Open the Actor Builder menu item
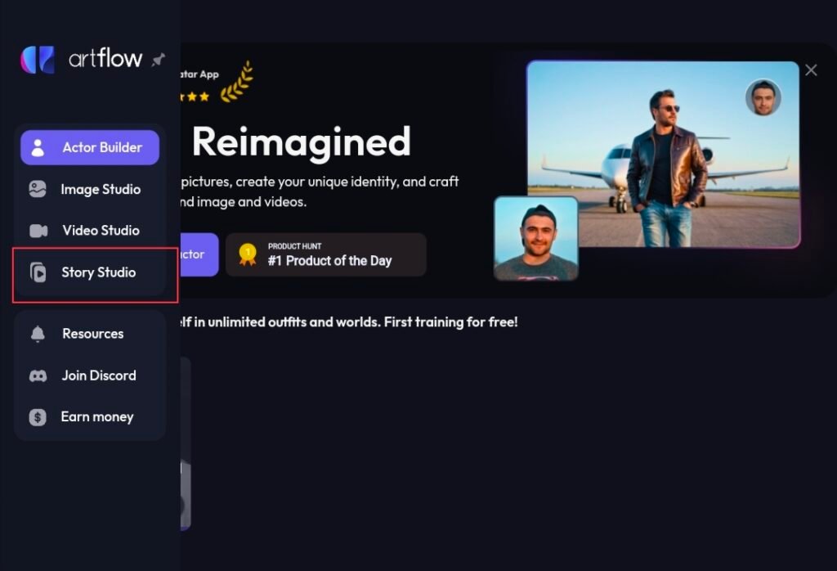This screenshot has height=571, width=837. pos(90,147)
